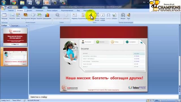
Task: Open the Главная tab
Action: (x=11, y=10)
